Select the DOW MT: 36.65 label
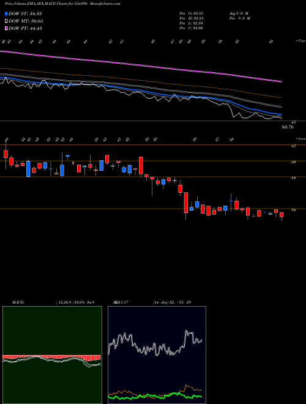Viewport: 306px width, 404px height. coord(26,21)
